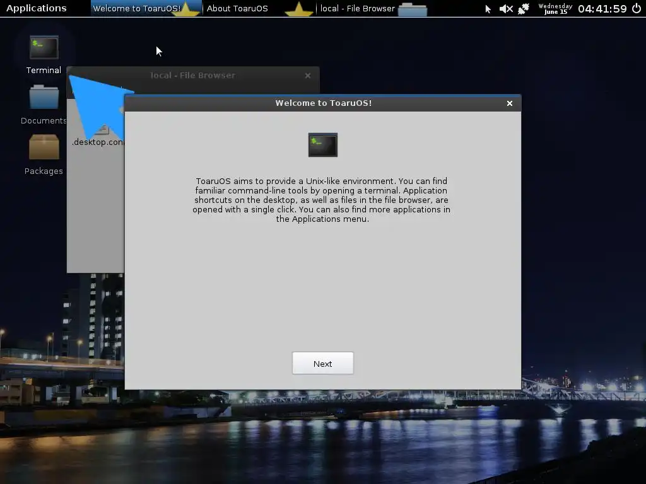Switch to local - File Browser taskbar entry

point(373,8)
